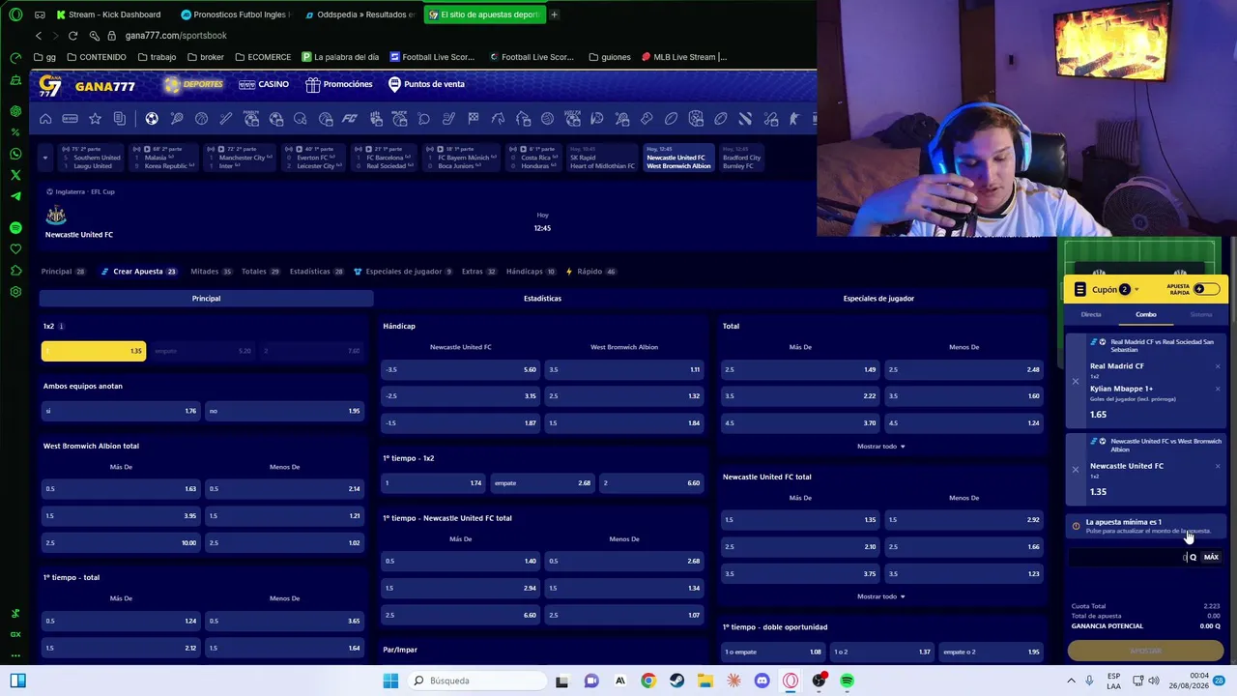Open the Totales market tab
Screen dimensions: 1237x696
click(x=260, y=272)
